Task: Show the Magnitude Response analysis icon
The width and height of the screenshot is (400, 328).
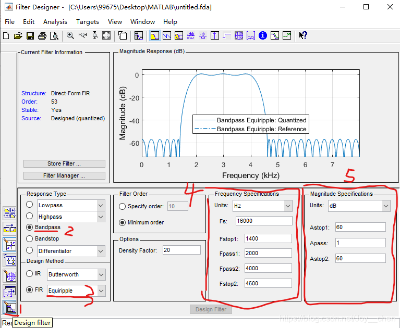Action: [155, 35]
